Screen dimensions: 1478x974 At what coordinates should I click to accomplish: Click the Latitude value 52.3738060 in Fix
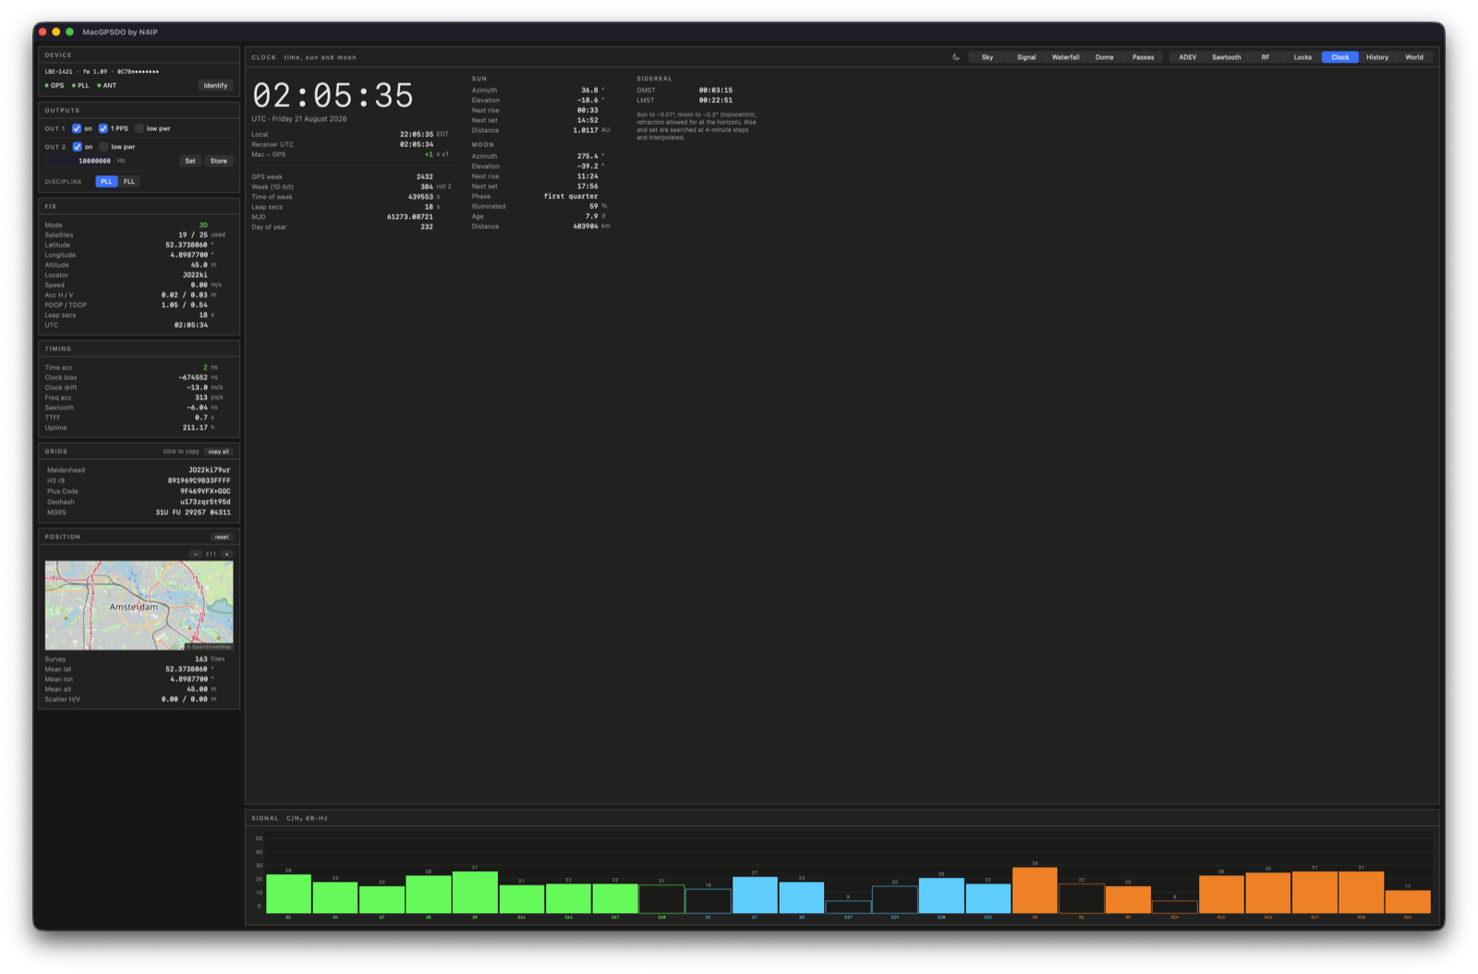click(x=187, y=245)
